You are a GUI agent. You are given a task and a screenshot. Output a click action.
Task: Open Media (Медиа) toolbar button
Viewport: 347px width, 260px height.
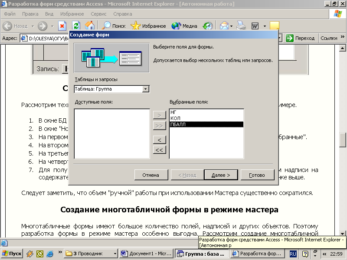[x=184, y=26]
